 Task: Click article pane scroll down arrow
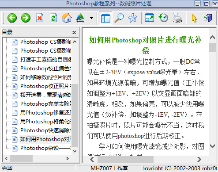click(212, 146)
